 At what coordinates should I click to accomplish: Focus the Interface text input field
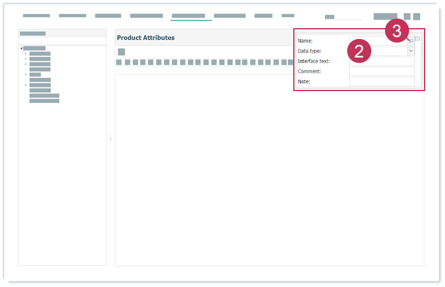381,61
